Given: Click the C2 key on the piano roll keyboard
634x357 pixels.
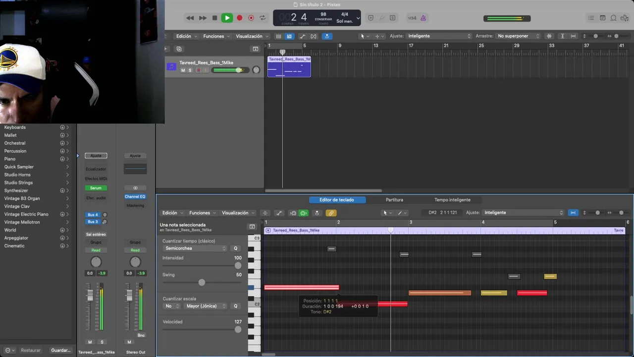Looking at the screenshot, I should (x=254, y=304).
